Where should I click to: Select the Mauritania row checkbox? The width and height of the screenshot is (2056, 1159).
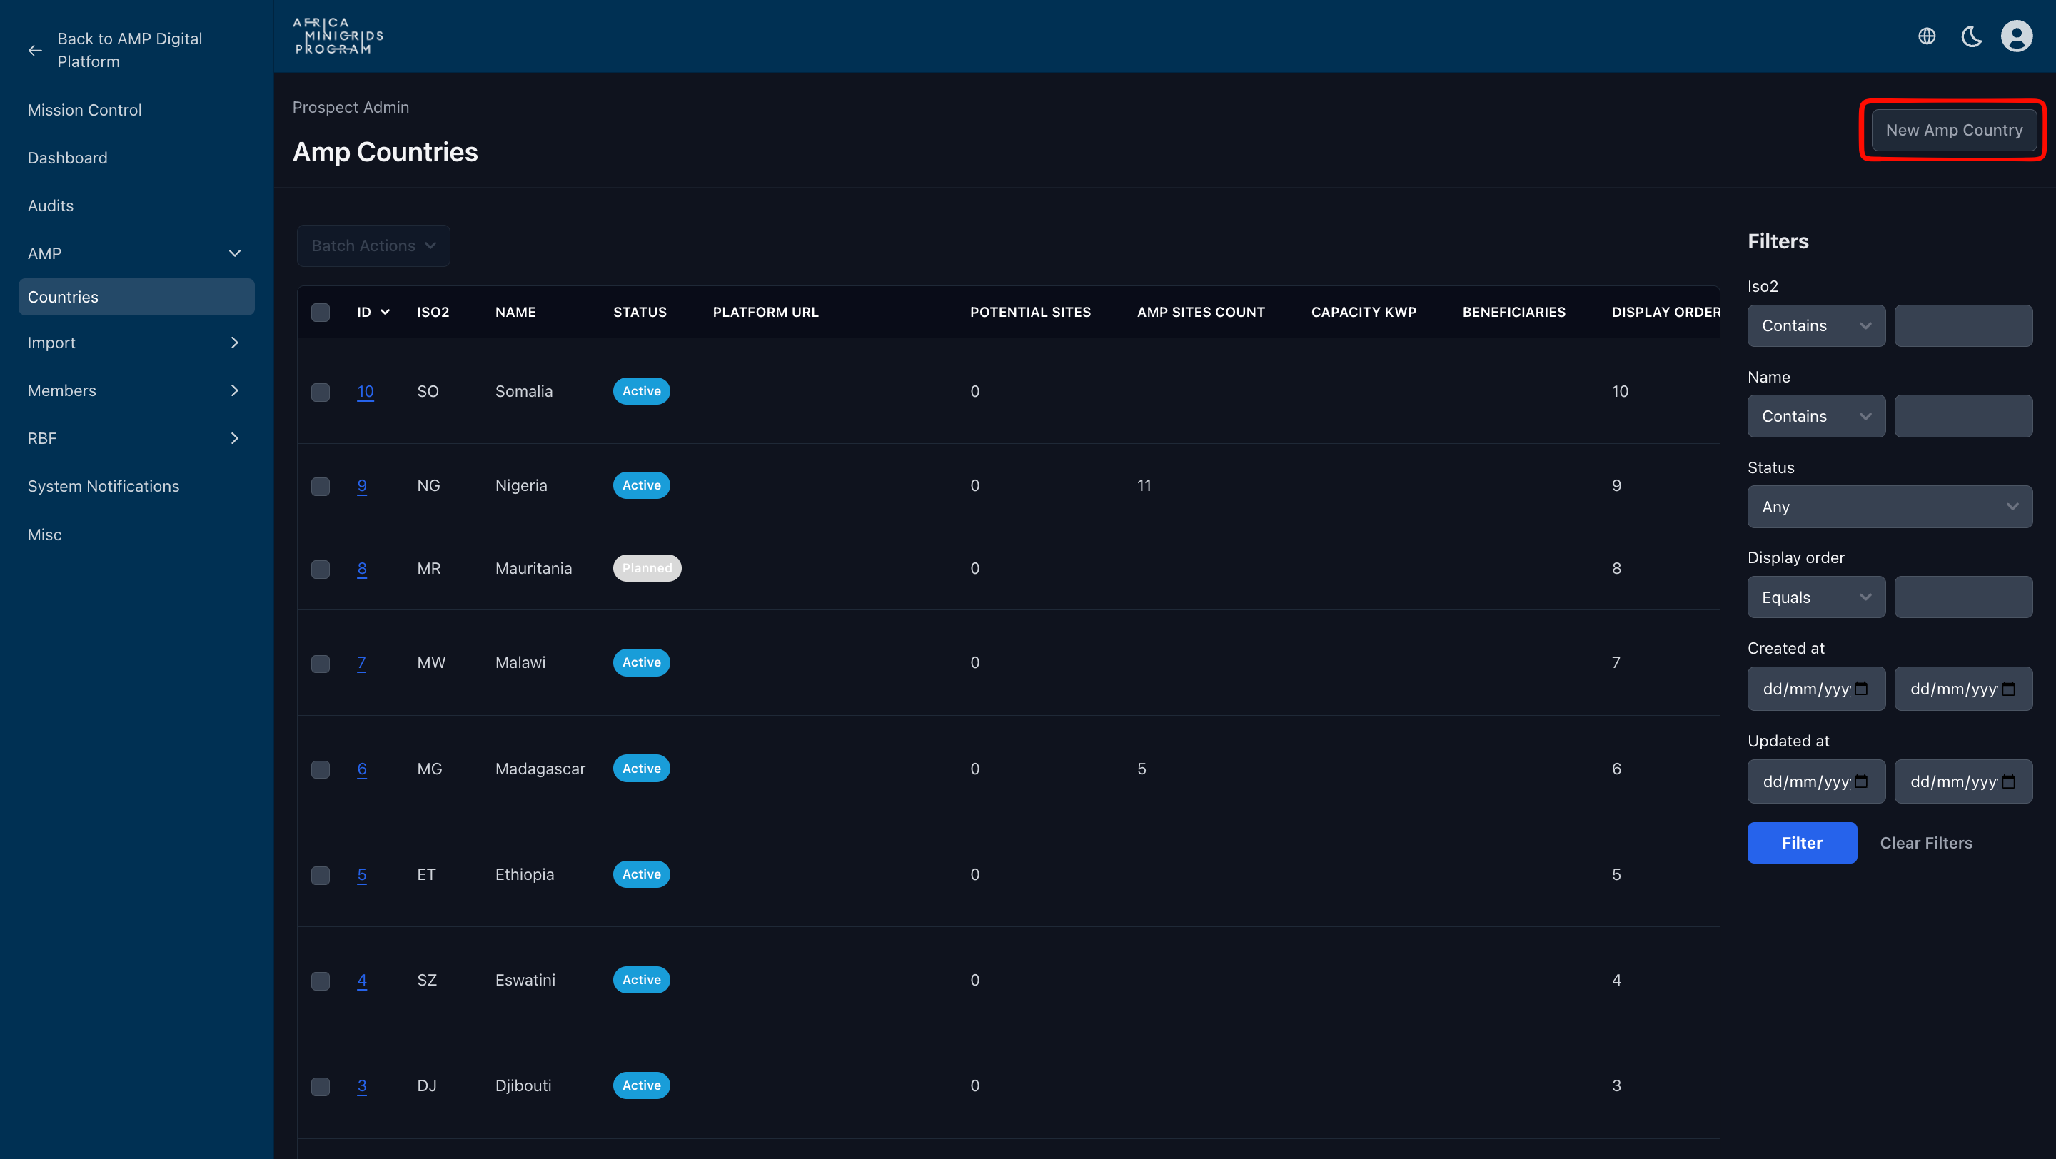pyautogui.click(x=320, y=569)
